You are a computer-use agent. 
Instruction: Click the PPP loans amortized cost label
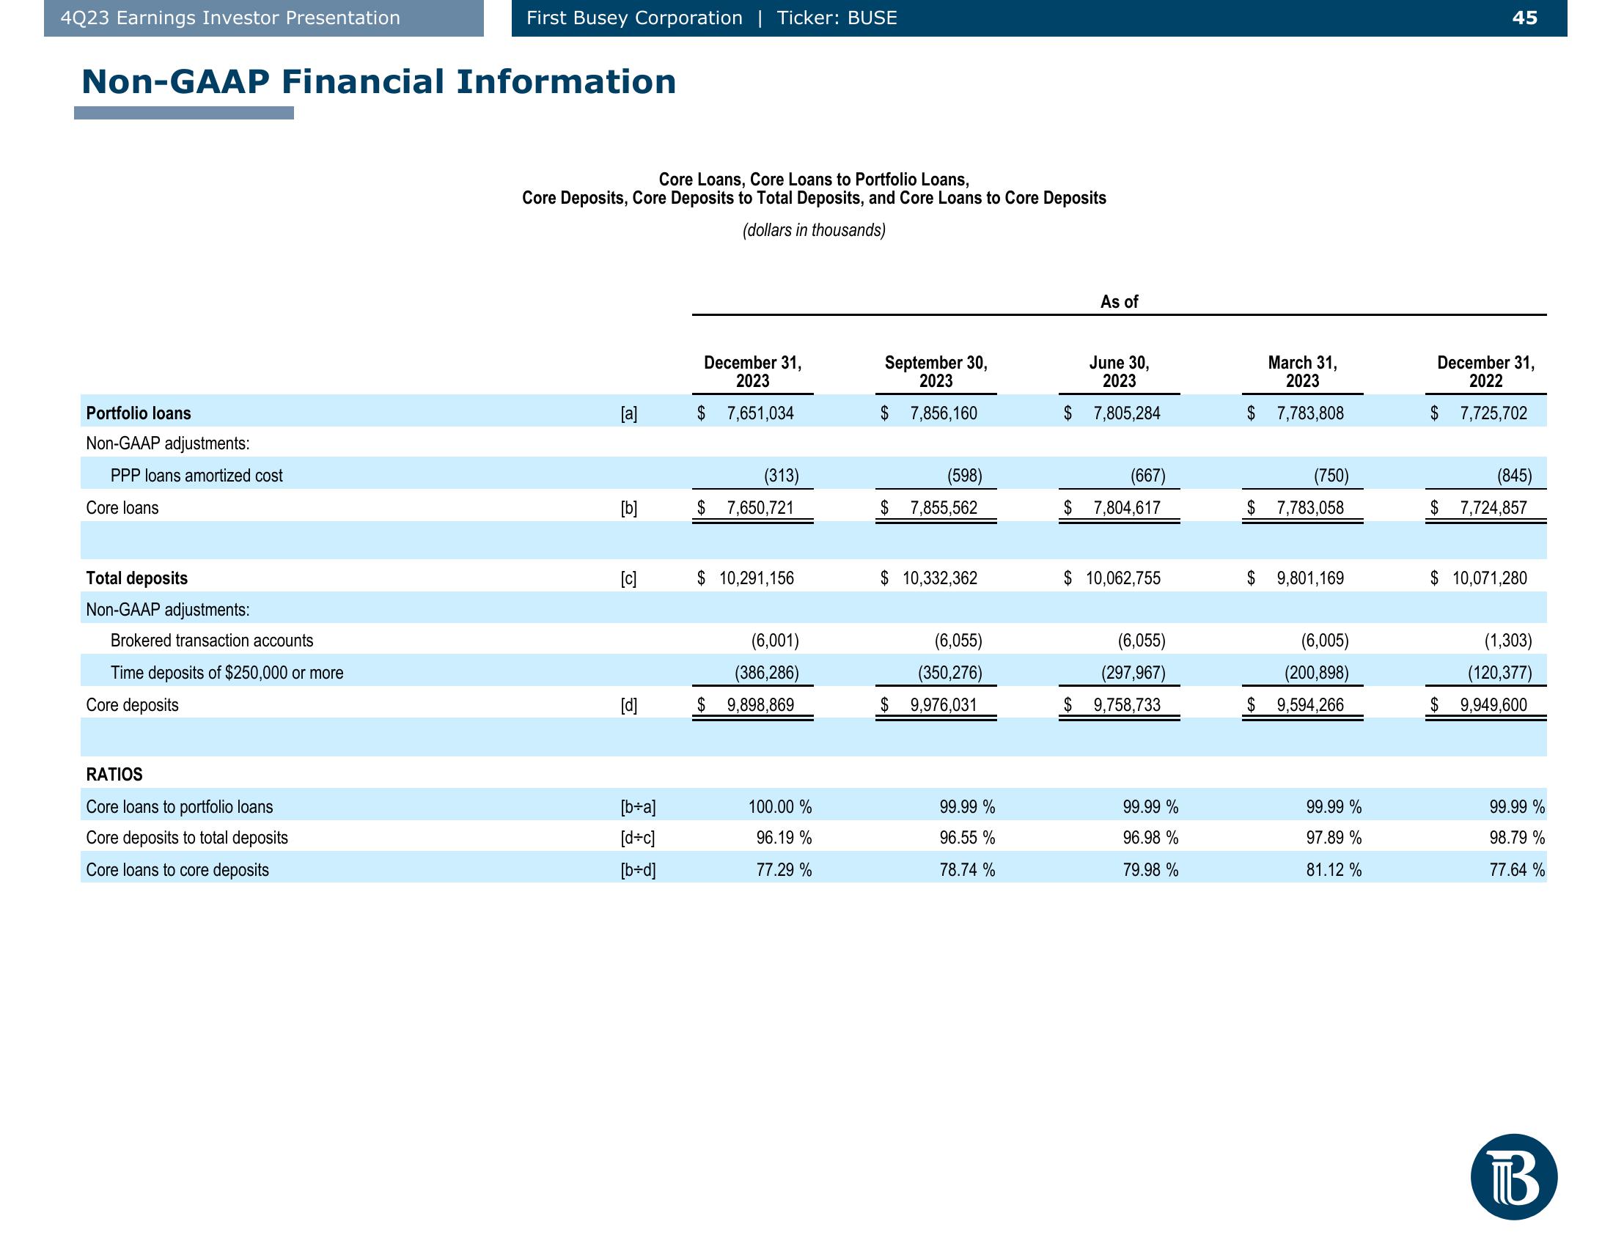[196, 476]
